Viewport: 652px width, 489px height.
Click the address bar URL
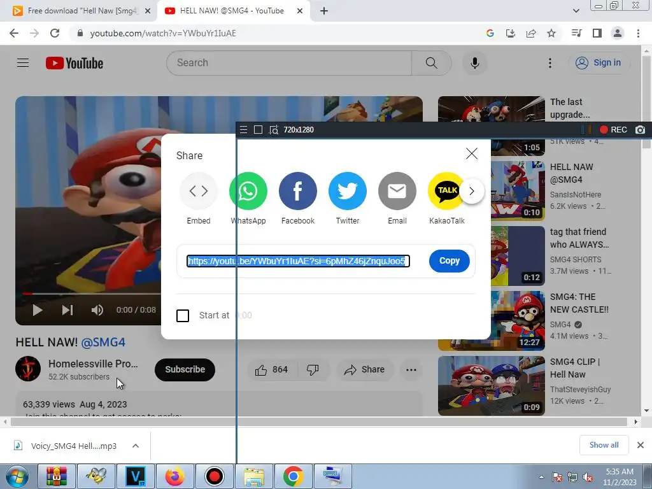tap(163, 33)
